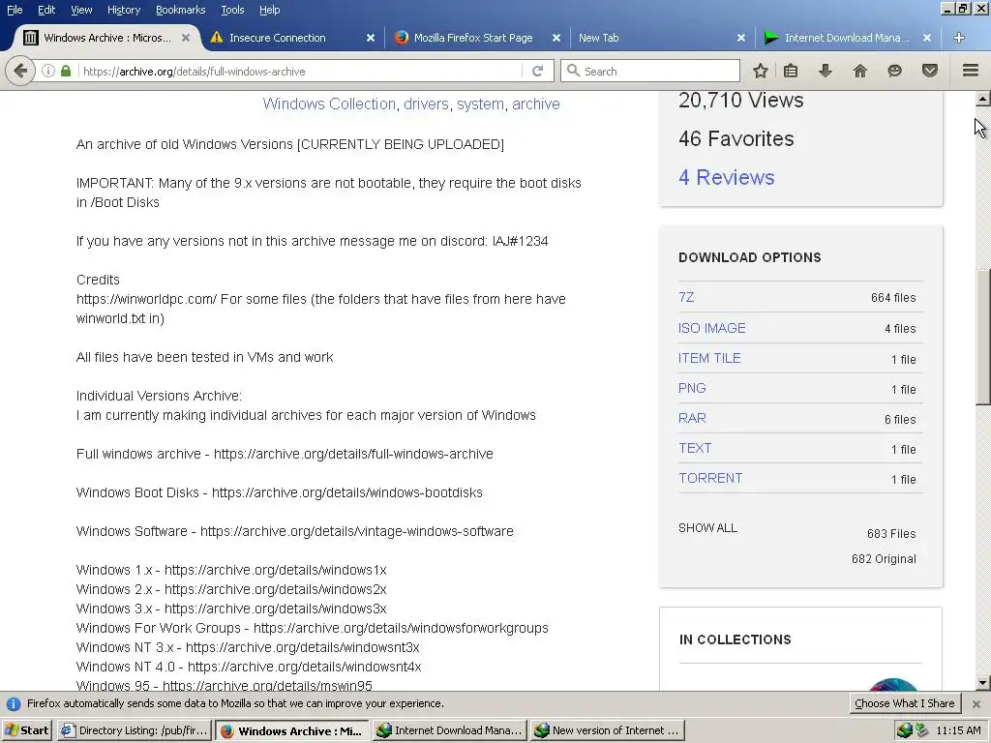991x743 pixels.
Task: Close the New Tab tab
Action: point(741,38)
